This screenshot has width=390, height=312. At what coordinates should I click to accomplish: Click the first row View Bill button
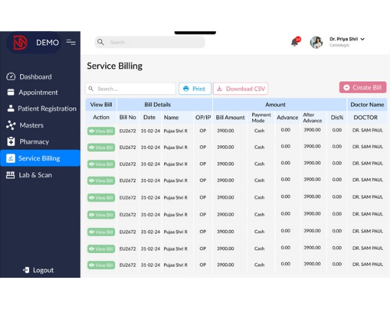[101, 130]
